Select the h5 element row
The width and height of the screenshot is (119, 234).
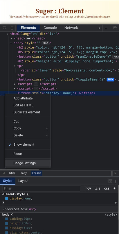(x=68, y=52)
